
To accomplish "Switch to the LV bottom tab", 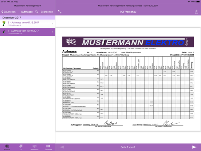I will pyautogui.click(x=21, y=147).
